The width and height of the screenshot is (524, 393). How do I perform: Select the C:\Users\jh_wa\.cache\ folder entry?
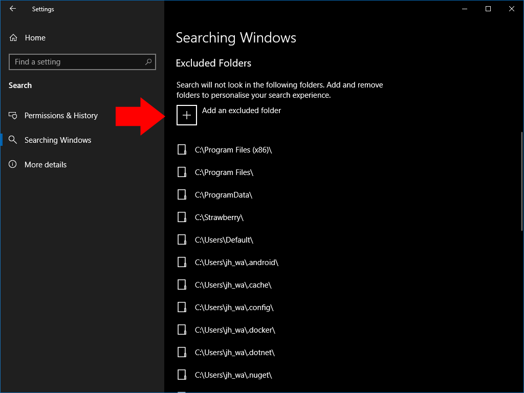233,285
